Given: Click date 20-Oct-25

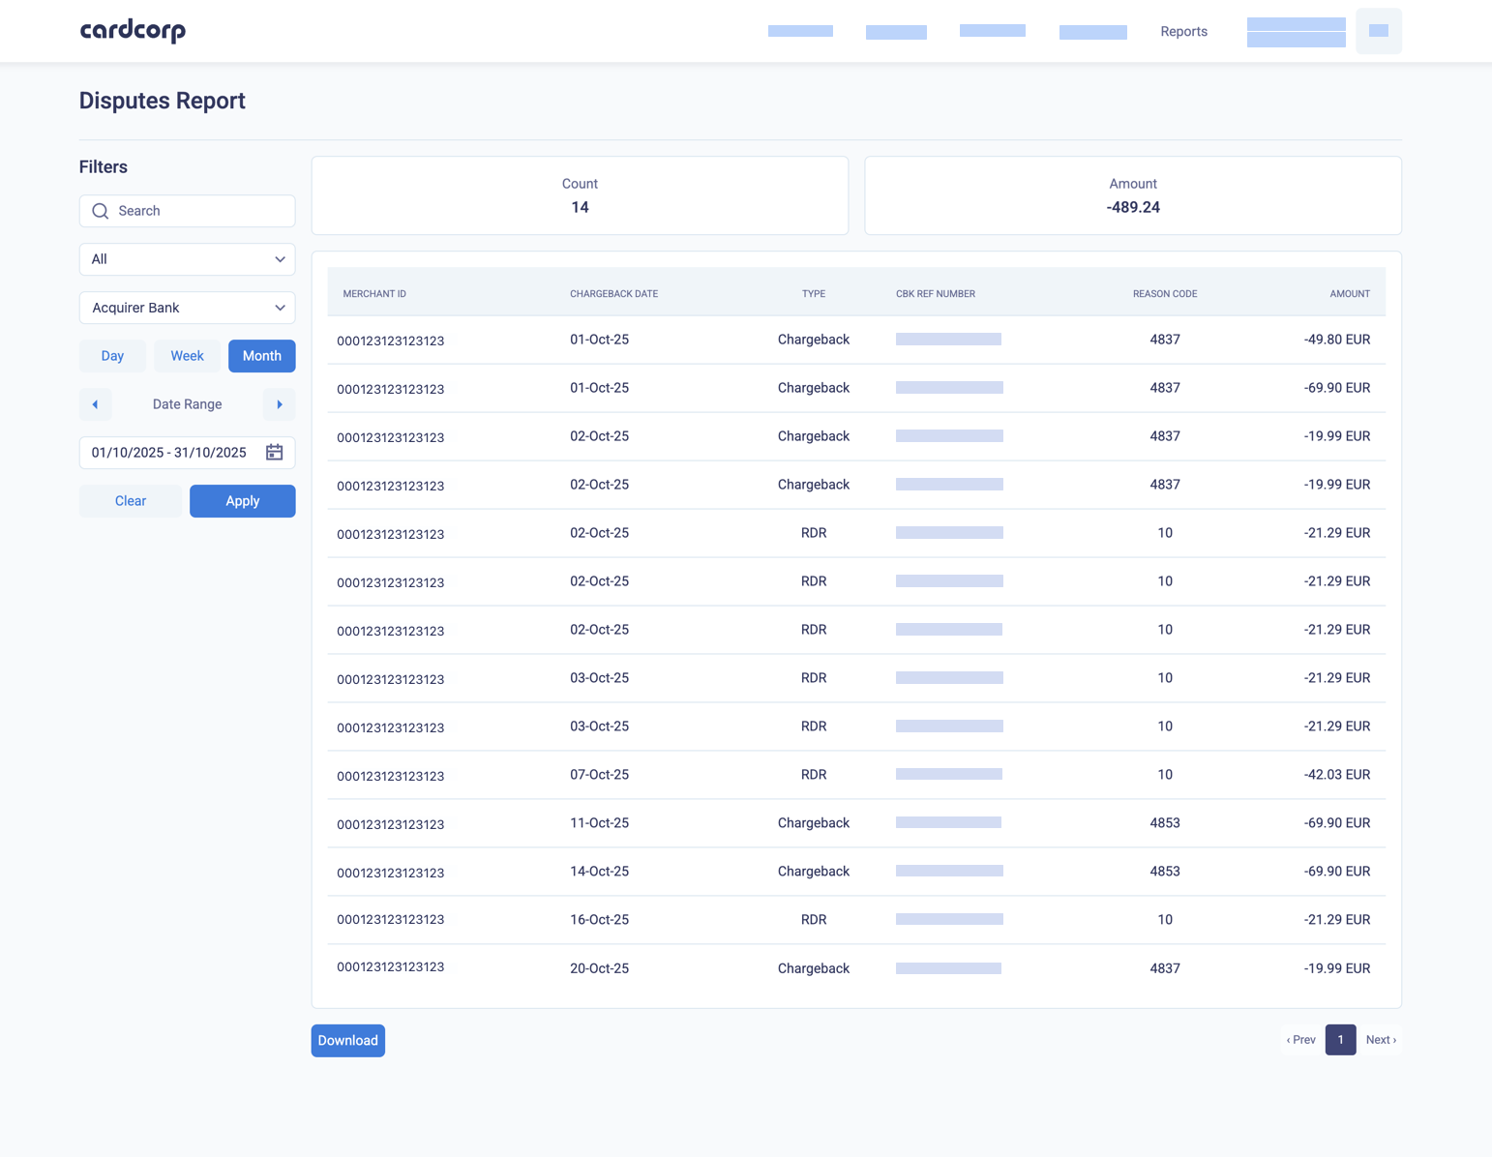Looking at the screenshot, I should pyautogui.click(x=600, y=968).
